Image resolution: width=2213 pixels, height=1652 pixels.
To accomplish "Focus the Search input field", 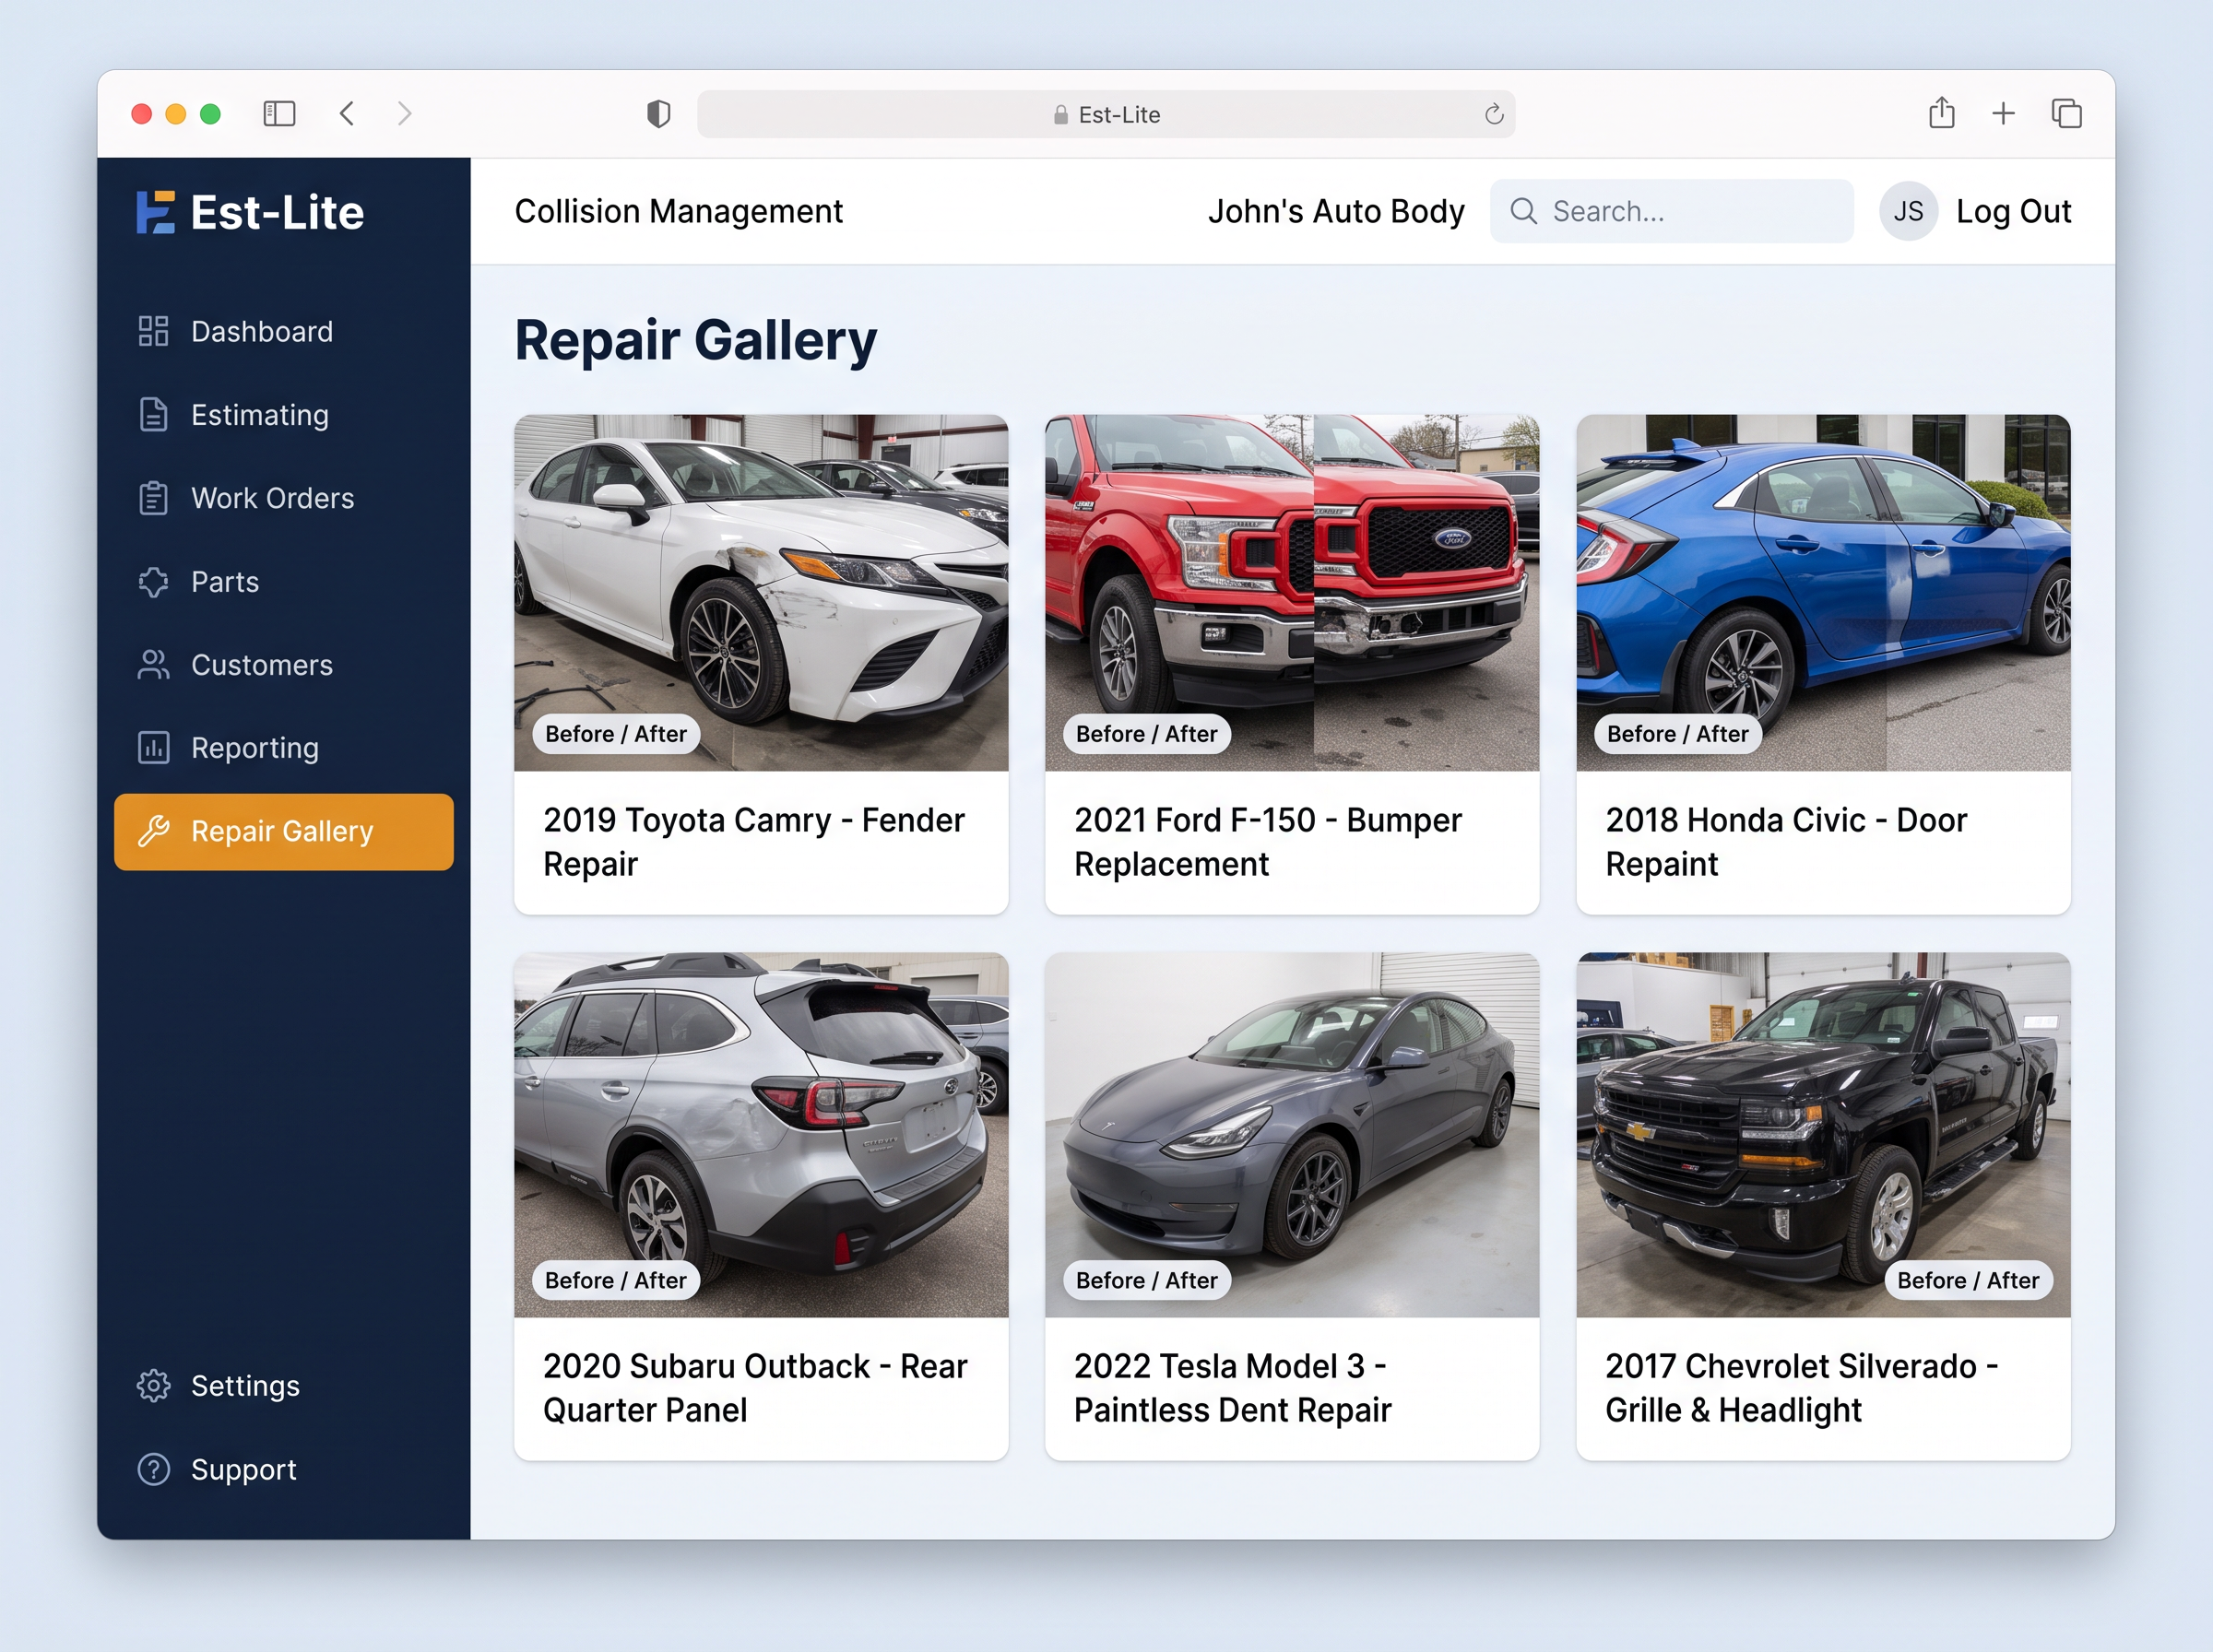I will coord(1671,211).
